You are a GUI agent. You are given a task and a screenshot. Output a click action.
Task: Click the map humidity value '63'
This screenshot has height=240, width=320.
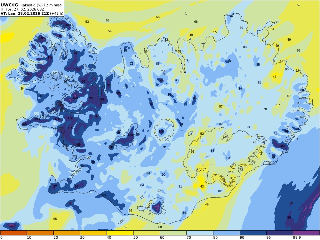[x=108, y=20]
